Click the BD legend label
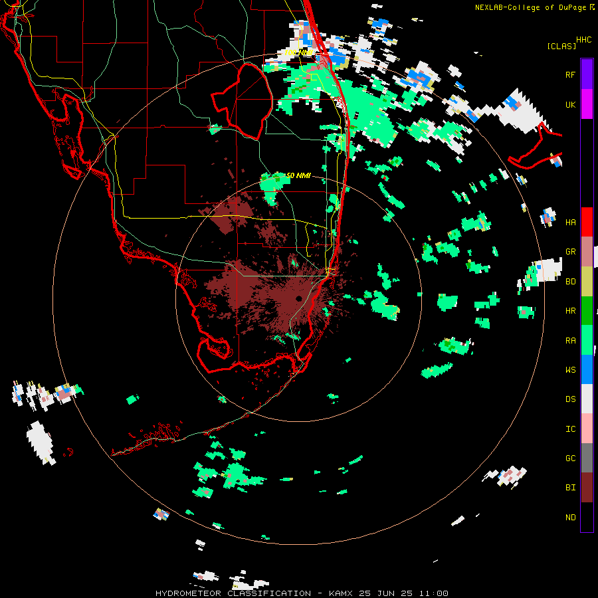Image resolution: width=598 pixels, height=598 pixels. tap(570, 282)
